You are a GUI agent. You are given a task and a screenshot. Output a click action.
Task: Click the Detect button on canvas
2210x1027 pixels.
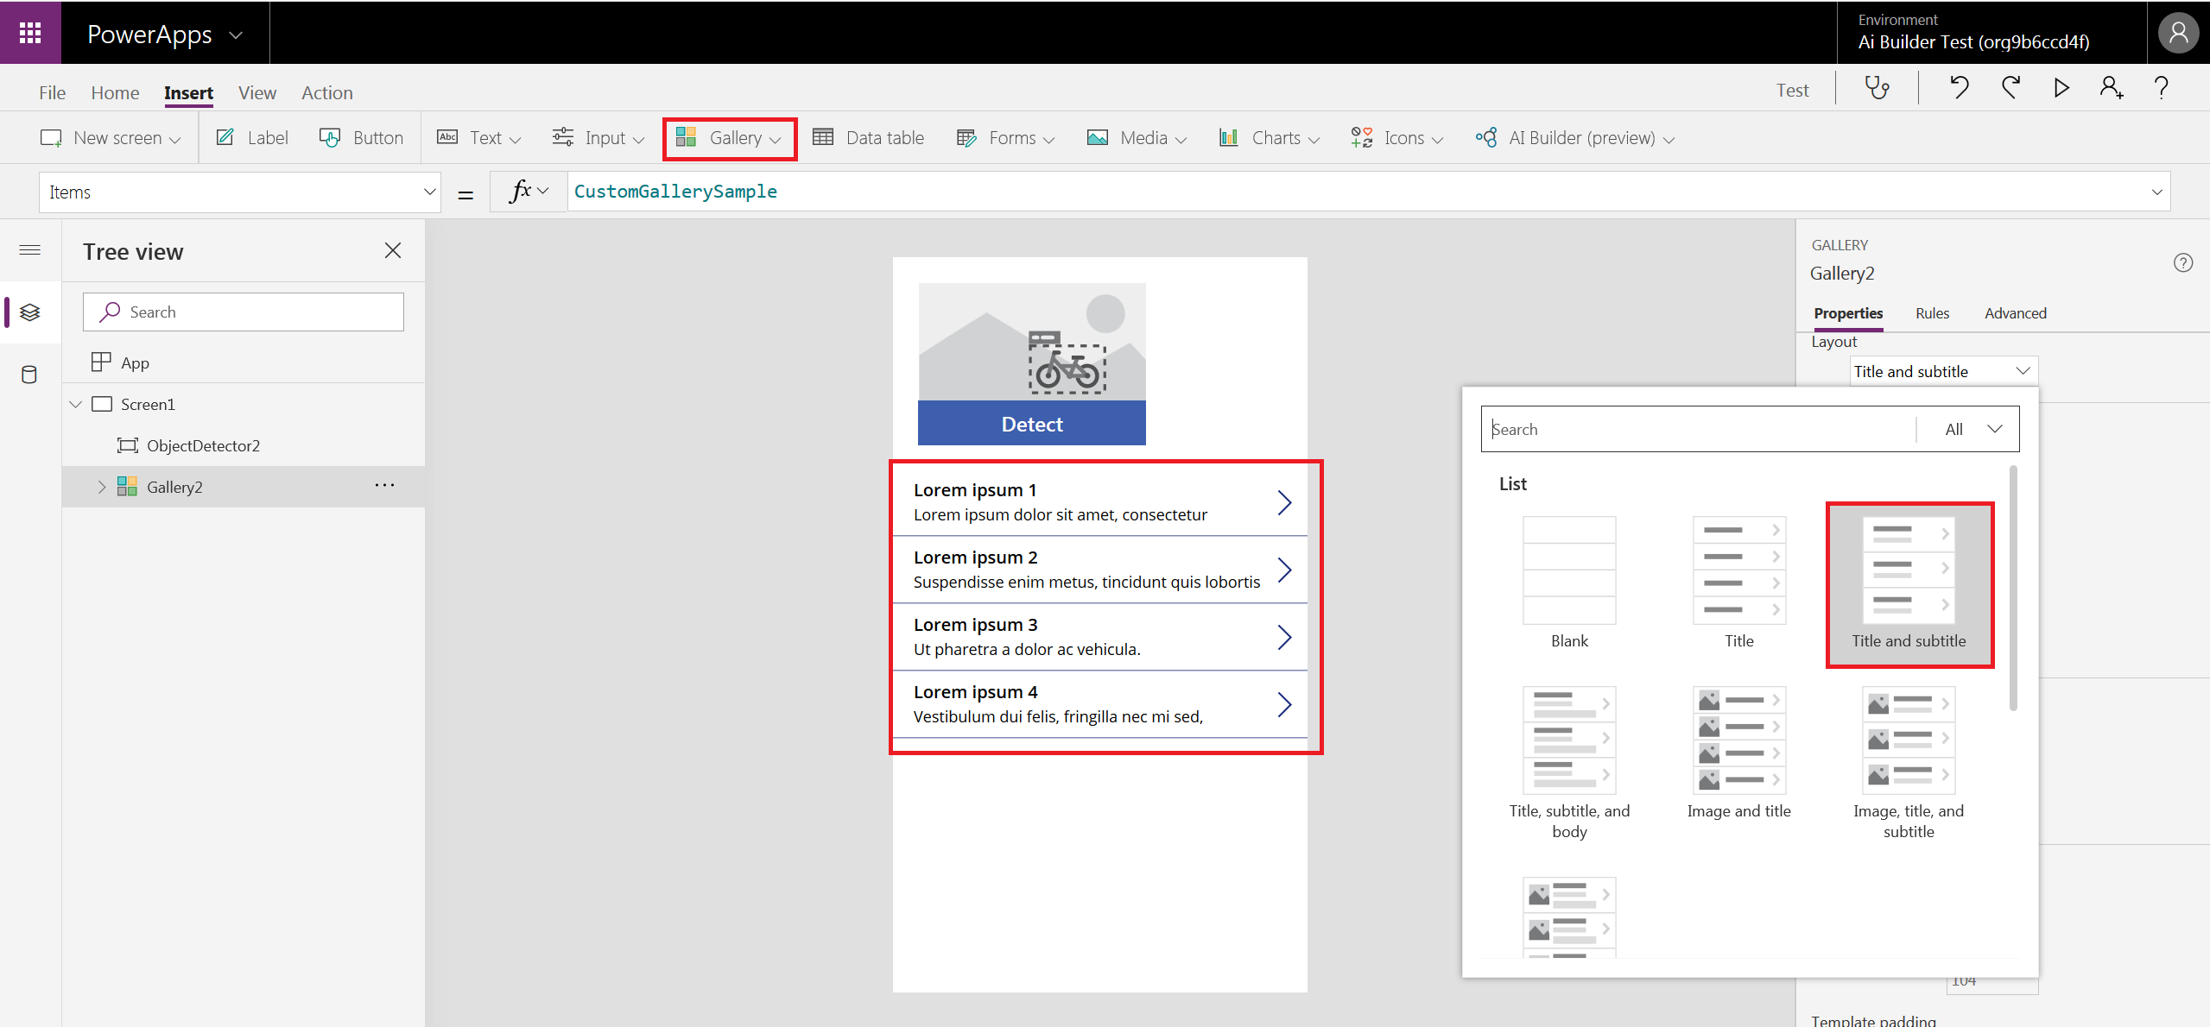(x=1031, y=424)
